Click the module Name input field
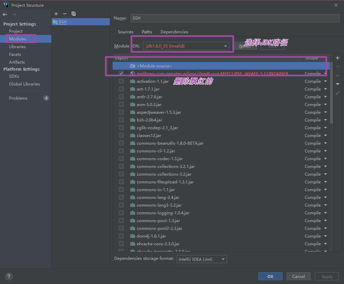 click(x=235, y=18)
